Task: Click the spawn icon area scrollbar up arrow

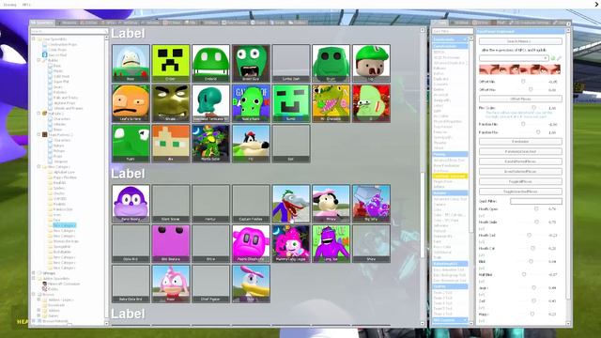Action: (423, 30)
